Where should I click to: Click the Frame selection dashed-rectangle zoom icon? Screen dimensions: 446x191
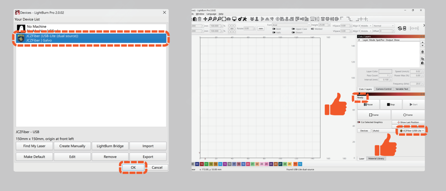[224, 19]
